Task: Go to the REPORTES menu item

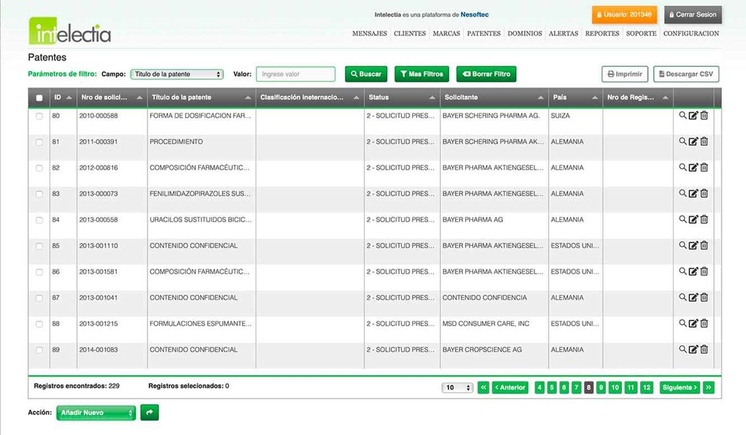Action: coord(602,34)
